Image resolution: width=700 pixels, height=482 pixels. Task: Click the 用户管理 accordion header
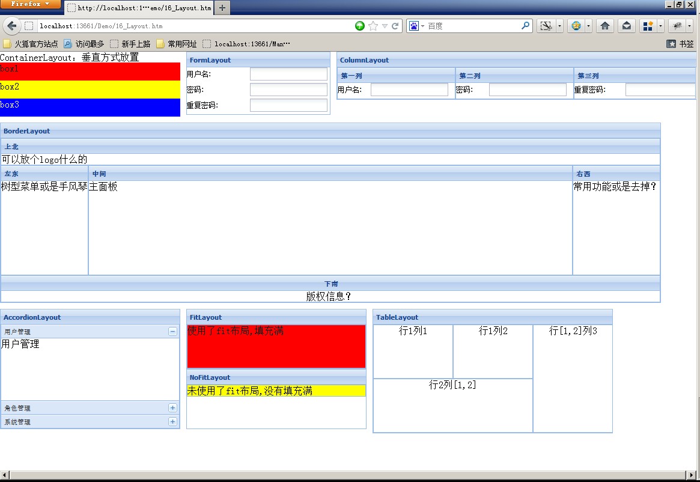[90, 332]
